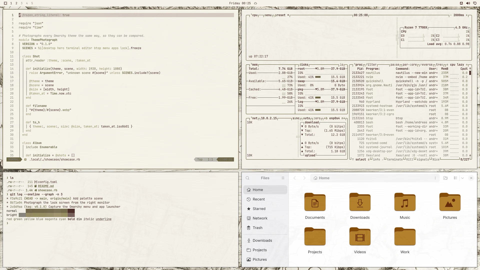Open the Files sidebar hamburger menu

283,178
